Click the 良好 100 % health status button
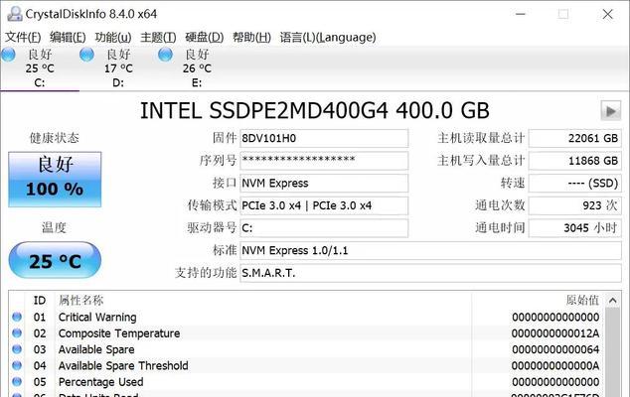The width and height of the screenshot is (630, 397). pyautogui.click(x=55, y=180)
